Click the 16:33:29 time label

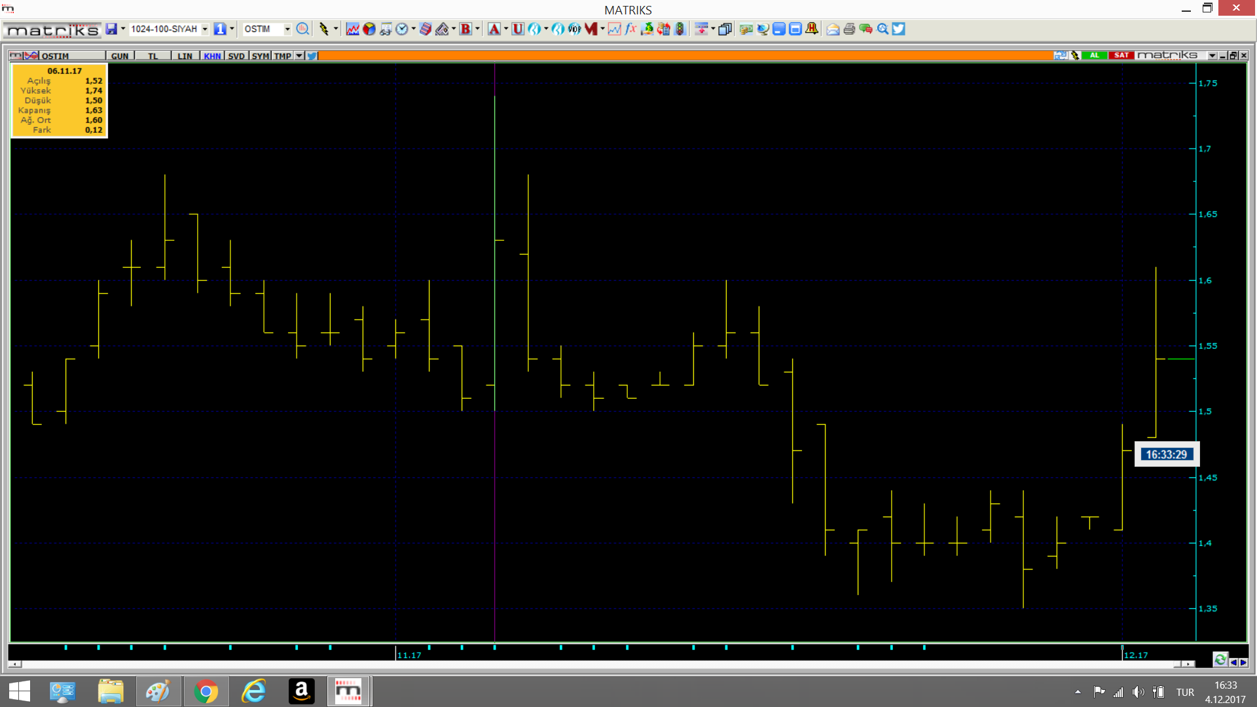click(x=1166, y=454)
